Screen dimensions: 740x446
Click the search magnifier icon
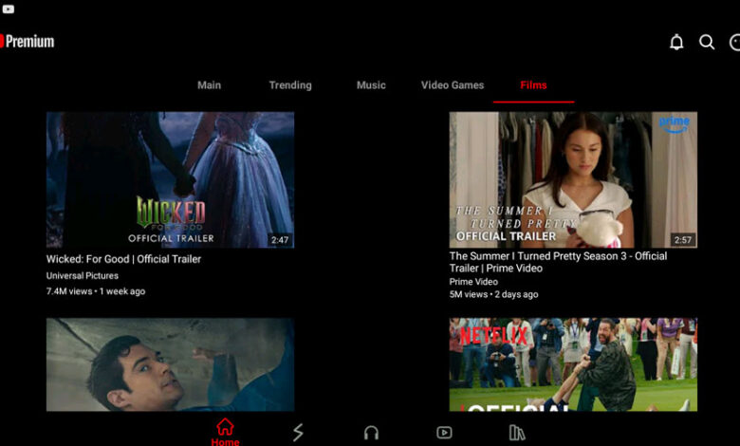(x=707, y=42)
